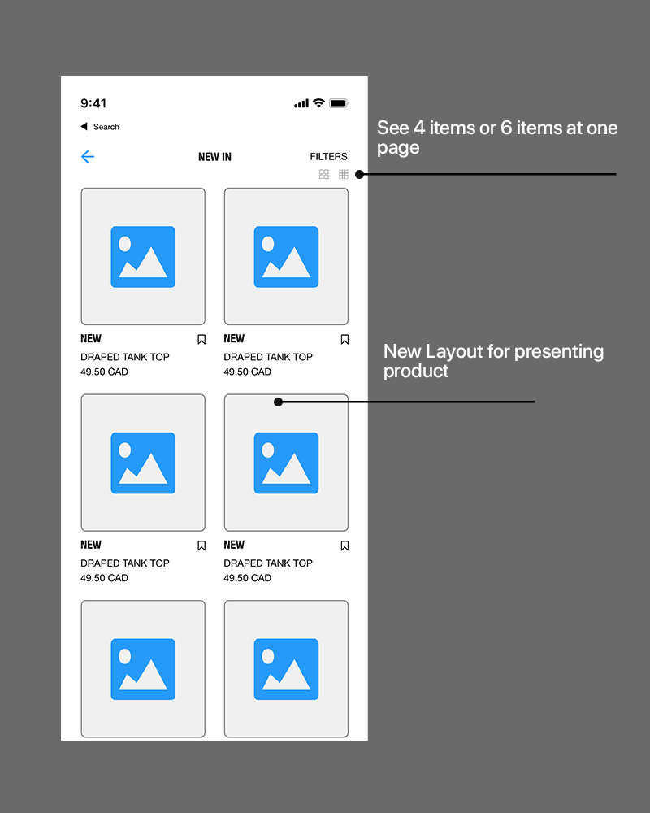Open the second-row right product image
The image size is (650, 813).
286,463
